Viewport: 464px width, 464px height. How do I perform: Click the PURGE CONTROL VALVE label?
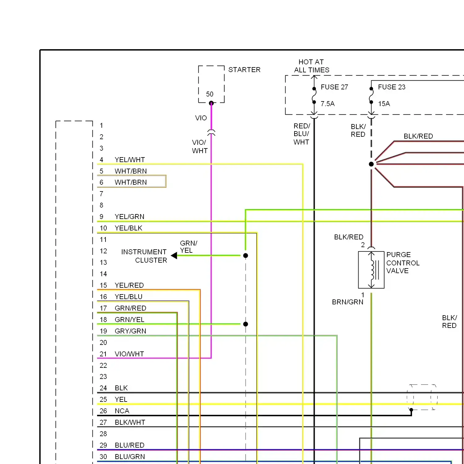click(x=403, y=263)
